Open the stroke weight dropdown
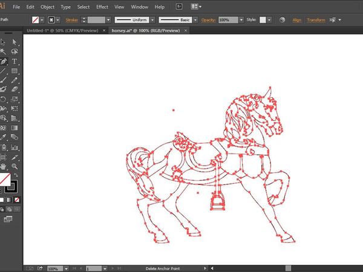 [x=108, y=20]
